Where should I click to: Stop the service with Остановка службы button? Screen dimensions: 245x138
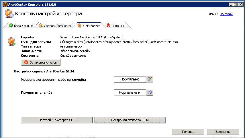(41, 62)
